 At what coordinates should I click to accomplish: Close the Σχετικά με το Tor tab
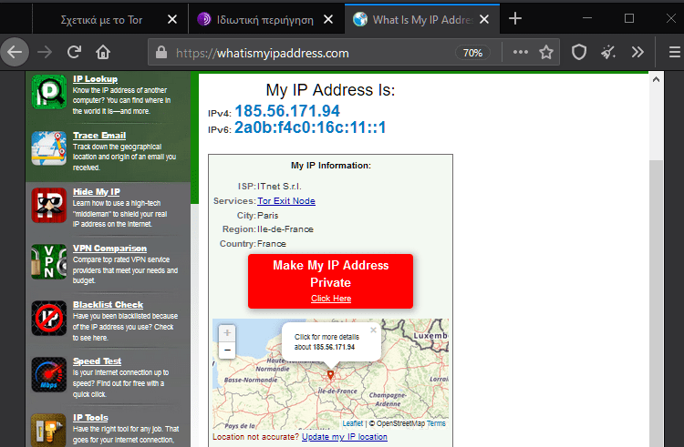(172, 19)
